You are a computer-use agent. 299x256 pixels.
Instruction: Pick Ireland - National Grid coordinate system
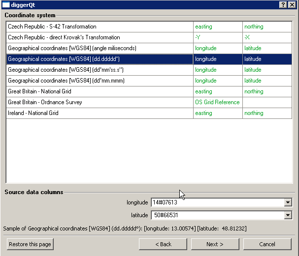(99, 113)
